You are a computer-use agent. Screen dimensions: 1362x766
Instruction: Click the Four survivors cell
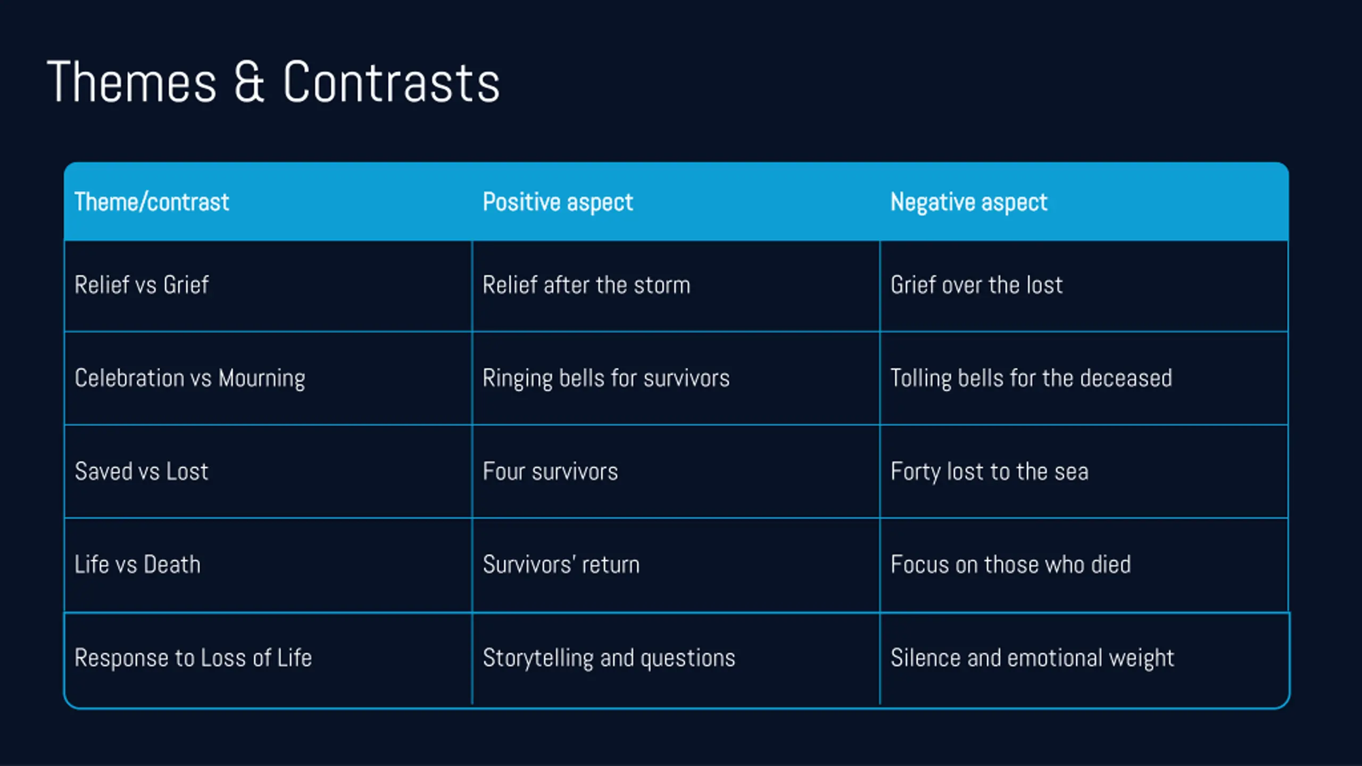[676, 471]
